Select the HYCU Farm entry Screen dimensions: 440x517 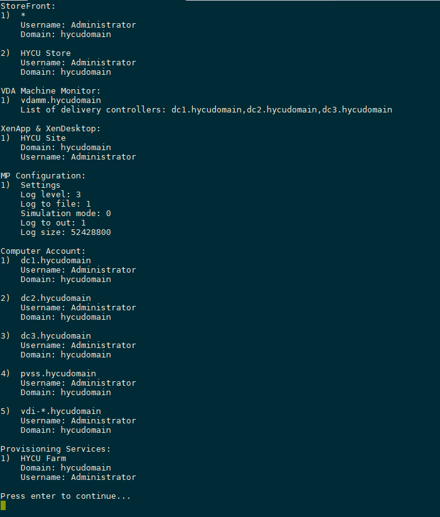(43, 458)
